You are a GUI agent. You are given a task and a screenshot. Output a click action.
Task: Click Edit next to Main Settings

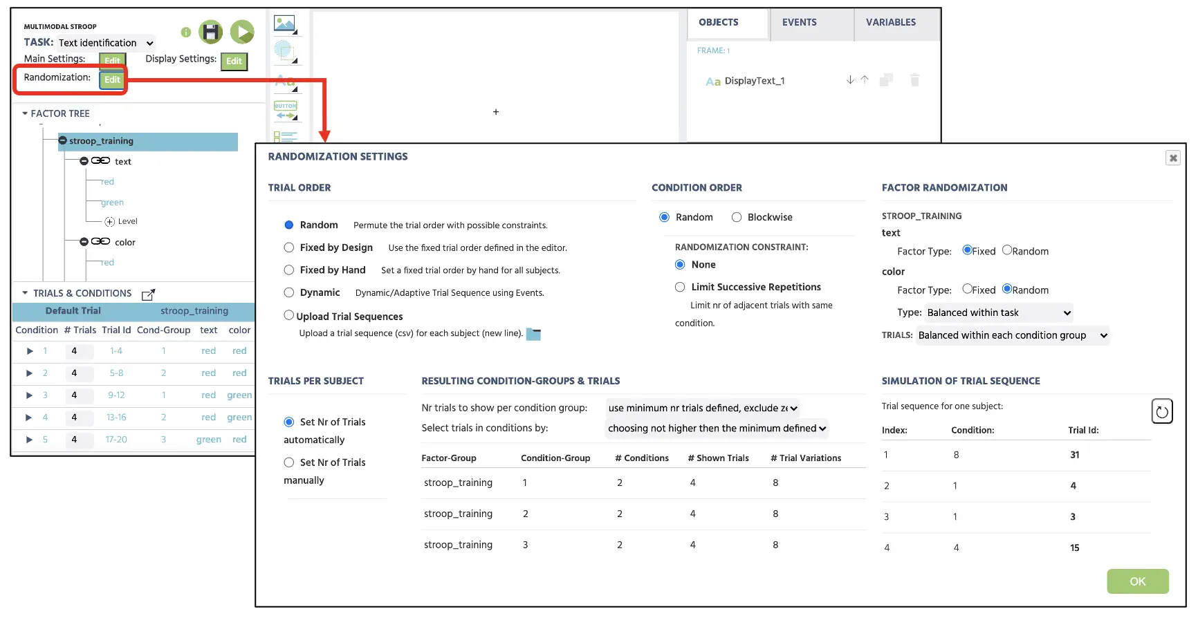pyautogui.click(x=113, y=60)
